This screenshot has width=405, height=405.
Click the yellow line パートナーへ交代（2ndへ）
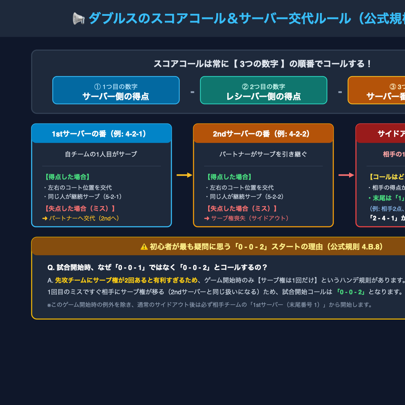[81, 218]
